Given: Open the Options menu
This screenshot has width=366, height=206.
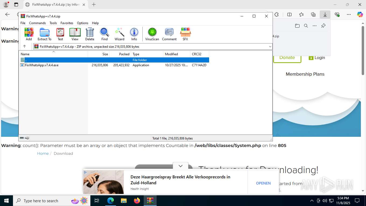Looking at the screenshot, I should [x=83, y=23].
